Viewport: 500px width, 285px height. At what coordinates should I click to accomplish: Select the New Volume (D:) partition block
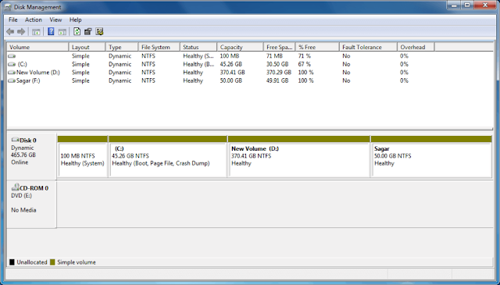coord(299,156)
